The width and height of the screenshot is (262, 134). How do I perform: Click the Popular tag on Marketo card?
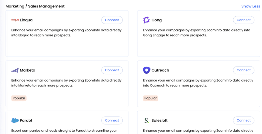19,98
